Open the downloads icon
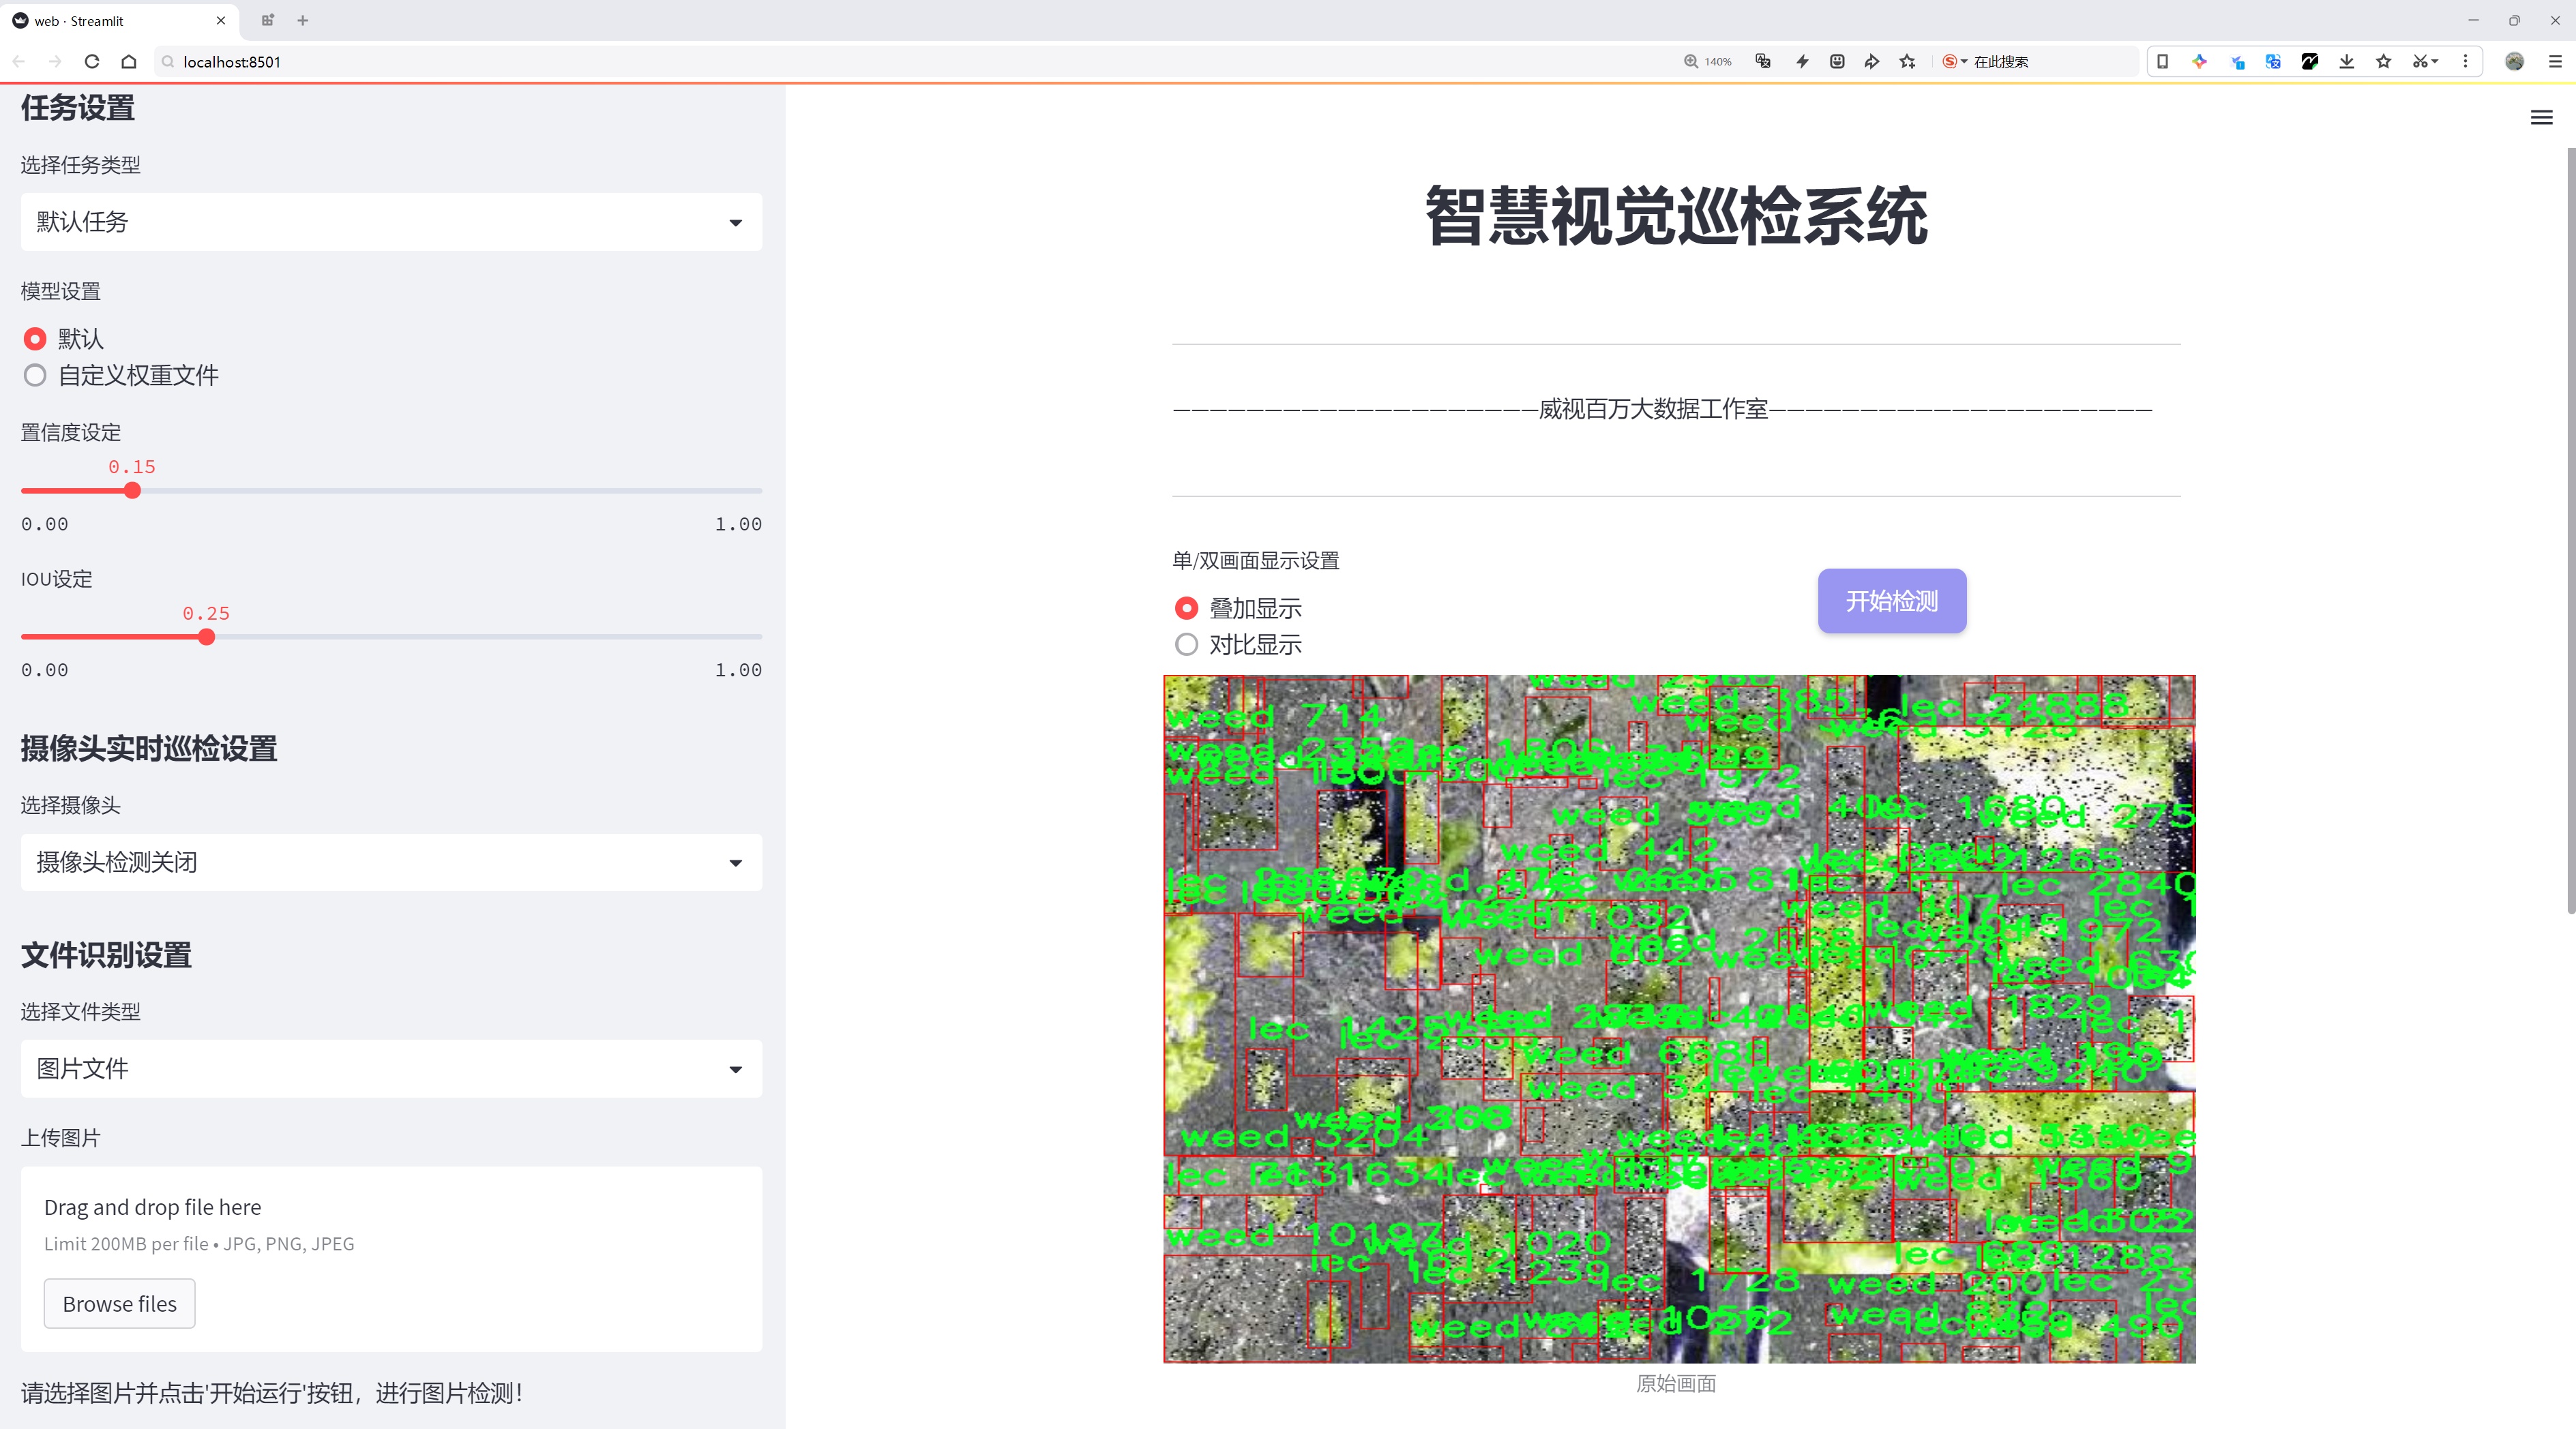This screenshot has height=1429, width=2576. [x=2347, y=62]
